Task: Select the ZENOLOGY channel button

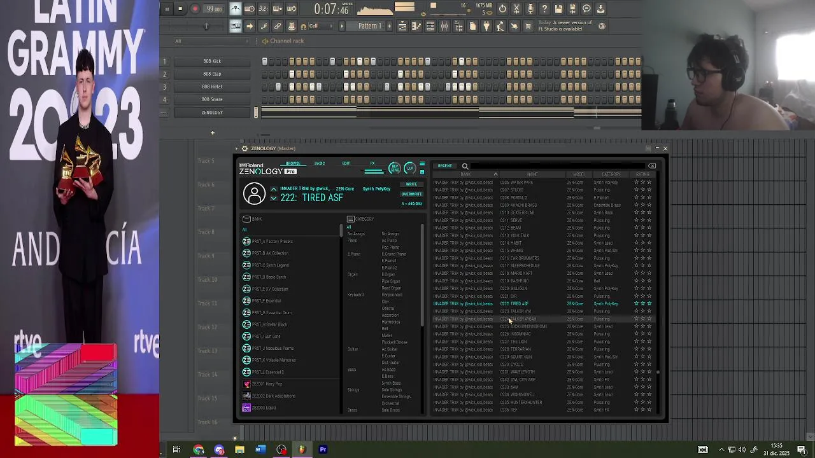Action: coord(212,113)
